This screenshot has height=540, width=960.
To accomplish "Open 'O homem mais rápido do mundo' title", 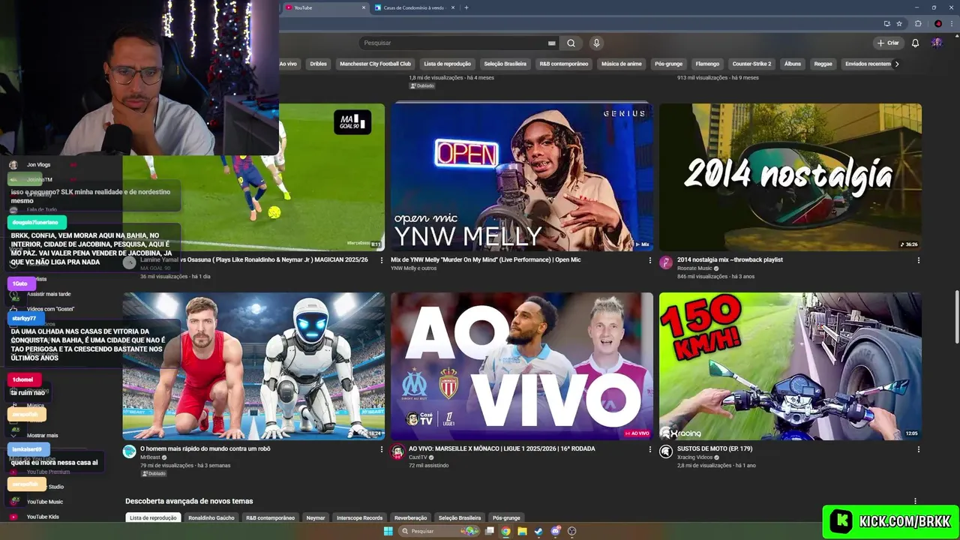I will [x=205, y=448].
